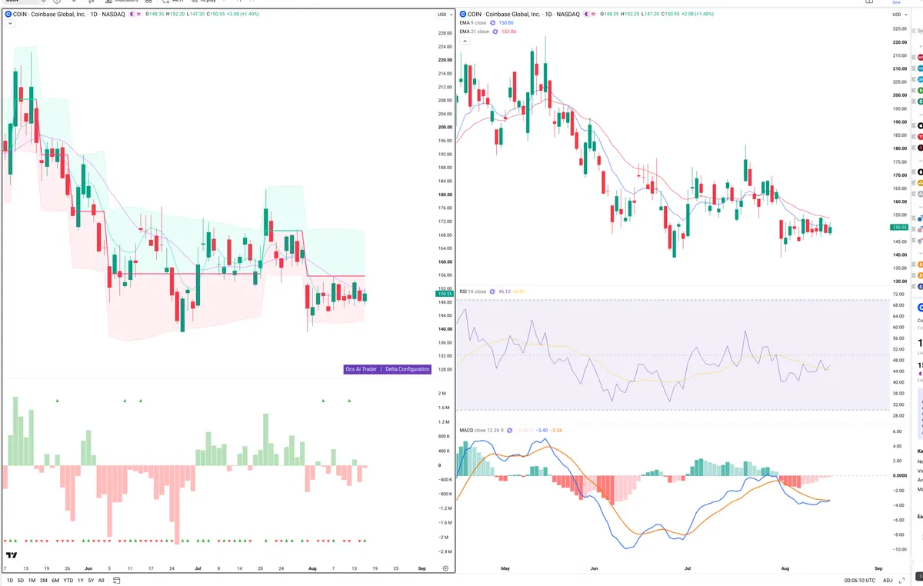Click the TradingView logo on left chart
This screenshot has height=586, width=923.
pos(12,554)
